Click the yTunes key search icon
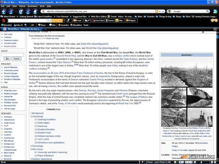The height and width of the screenshot is (164, 219). tap(142, 162)
